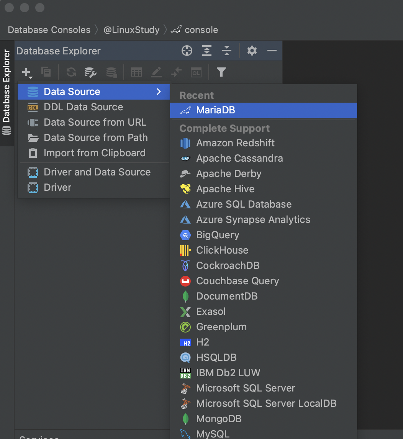
Task: Select Couchbase Query data source
Action: 264,281
